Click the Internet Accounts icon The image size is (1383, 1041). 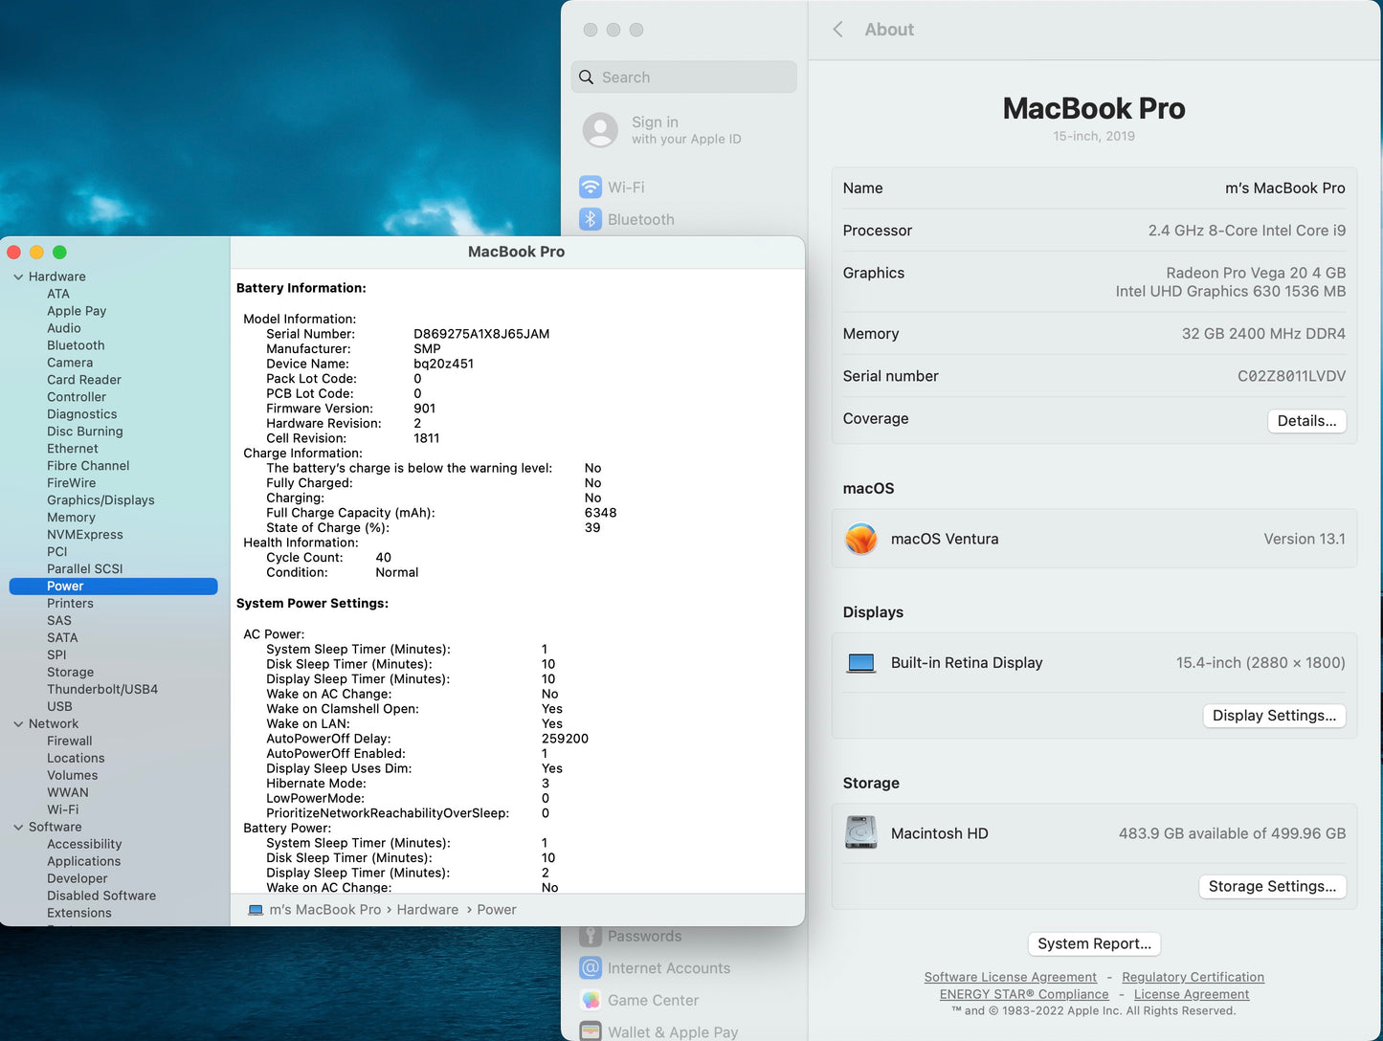591,968
